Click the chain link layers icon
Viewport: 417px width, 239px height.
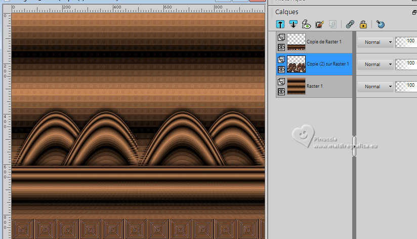pos(350,24)
